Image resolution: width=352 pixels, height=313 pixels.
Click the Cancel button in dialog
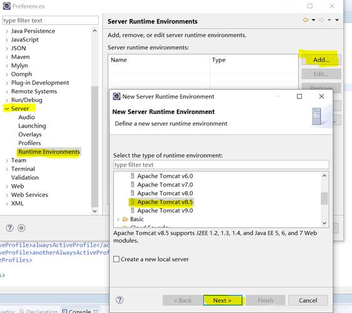coord(308,300)
